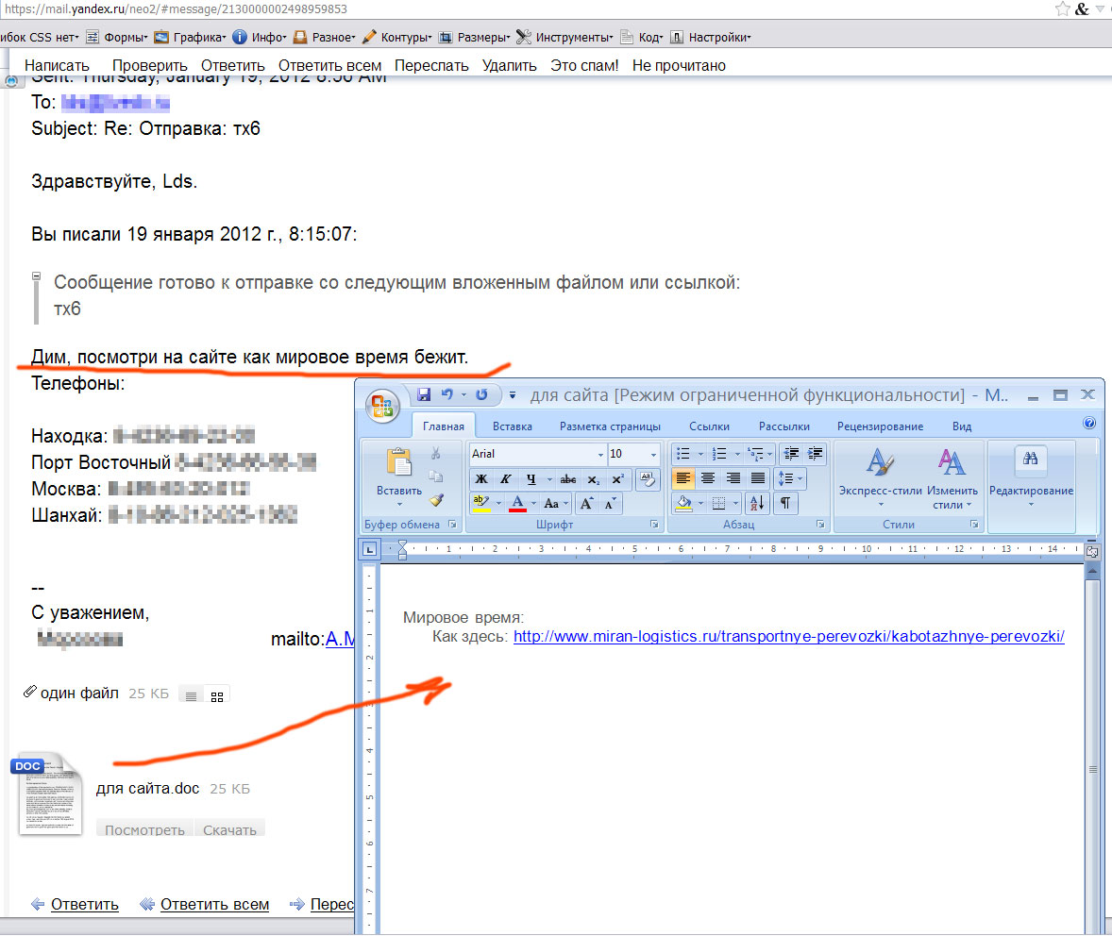1112x936 pixels.
Task: Toggle Italic (К) formatting
Action: [x=506, y=479]
